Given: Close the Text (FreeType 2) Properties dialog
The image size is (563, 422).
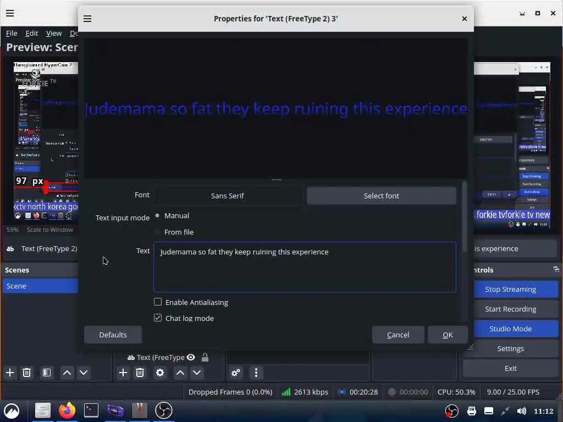Looking at the screenshot, I should tap(464, 19).
